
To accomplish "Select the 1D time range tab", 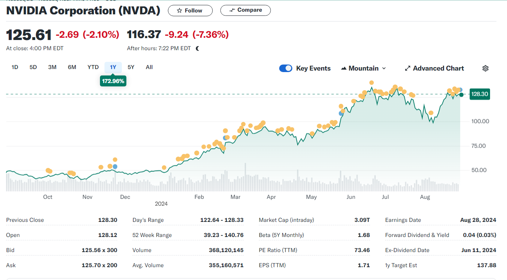I will (15, 67).
